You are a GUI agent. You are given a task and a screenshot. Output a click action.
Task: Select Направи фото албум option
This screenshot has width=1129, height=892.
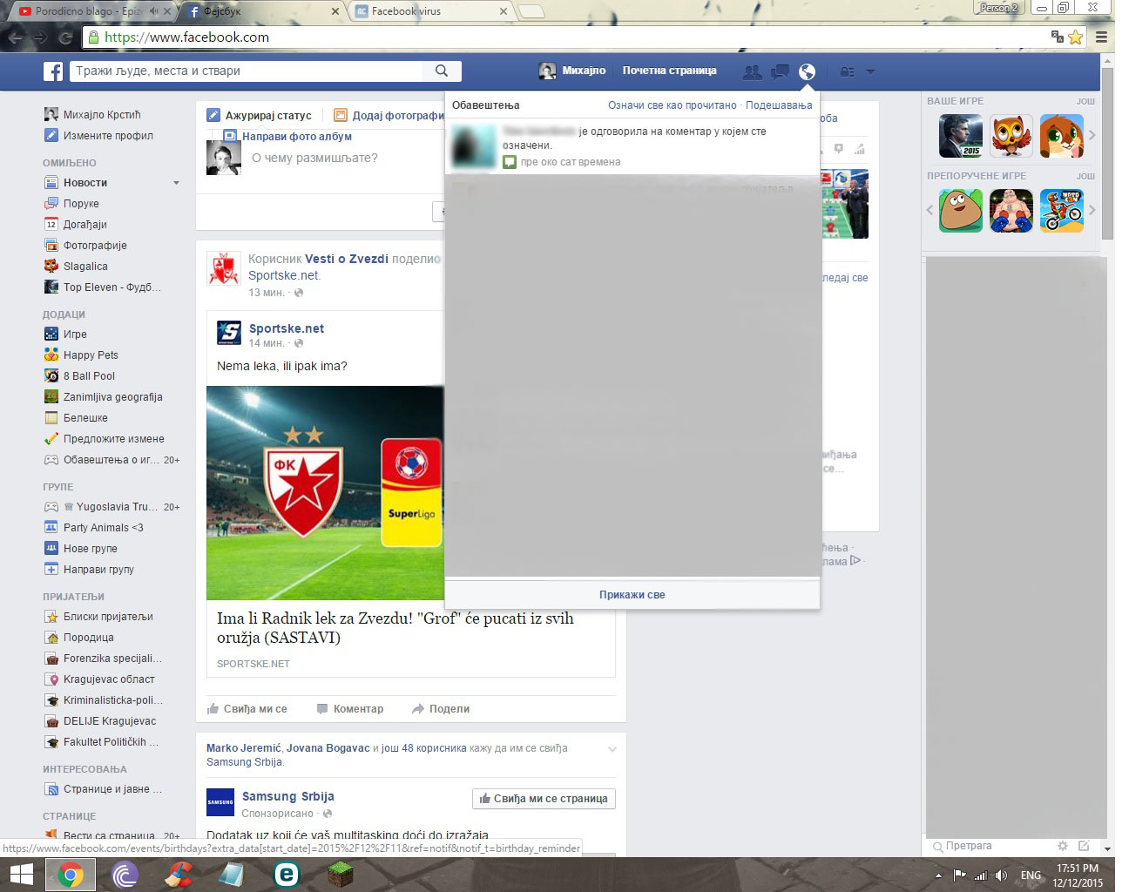(288, 137)
